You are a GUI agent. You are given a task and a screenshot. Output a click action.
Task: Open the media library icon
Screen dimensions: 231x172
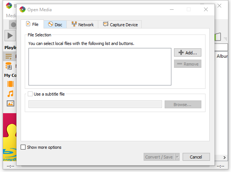click(x=9, y=66)
